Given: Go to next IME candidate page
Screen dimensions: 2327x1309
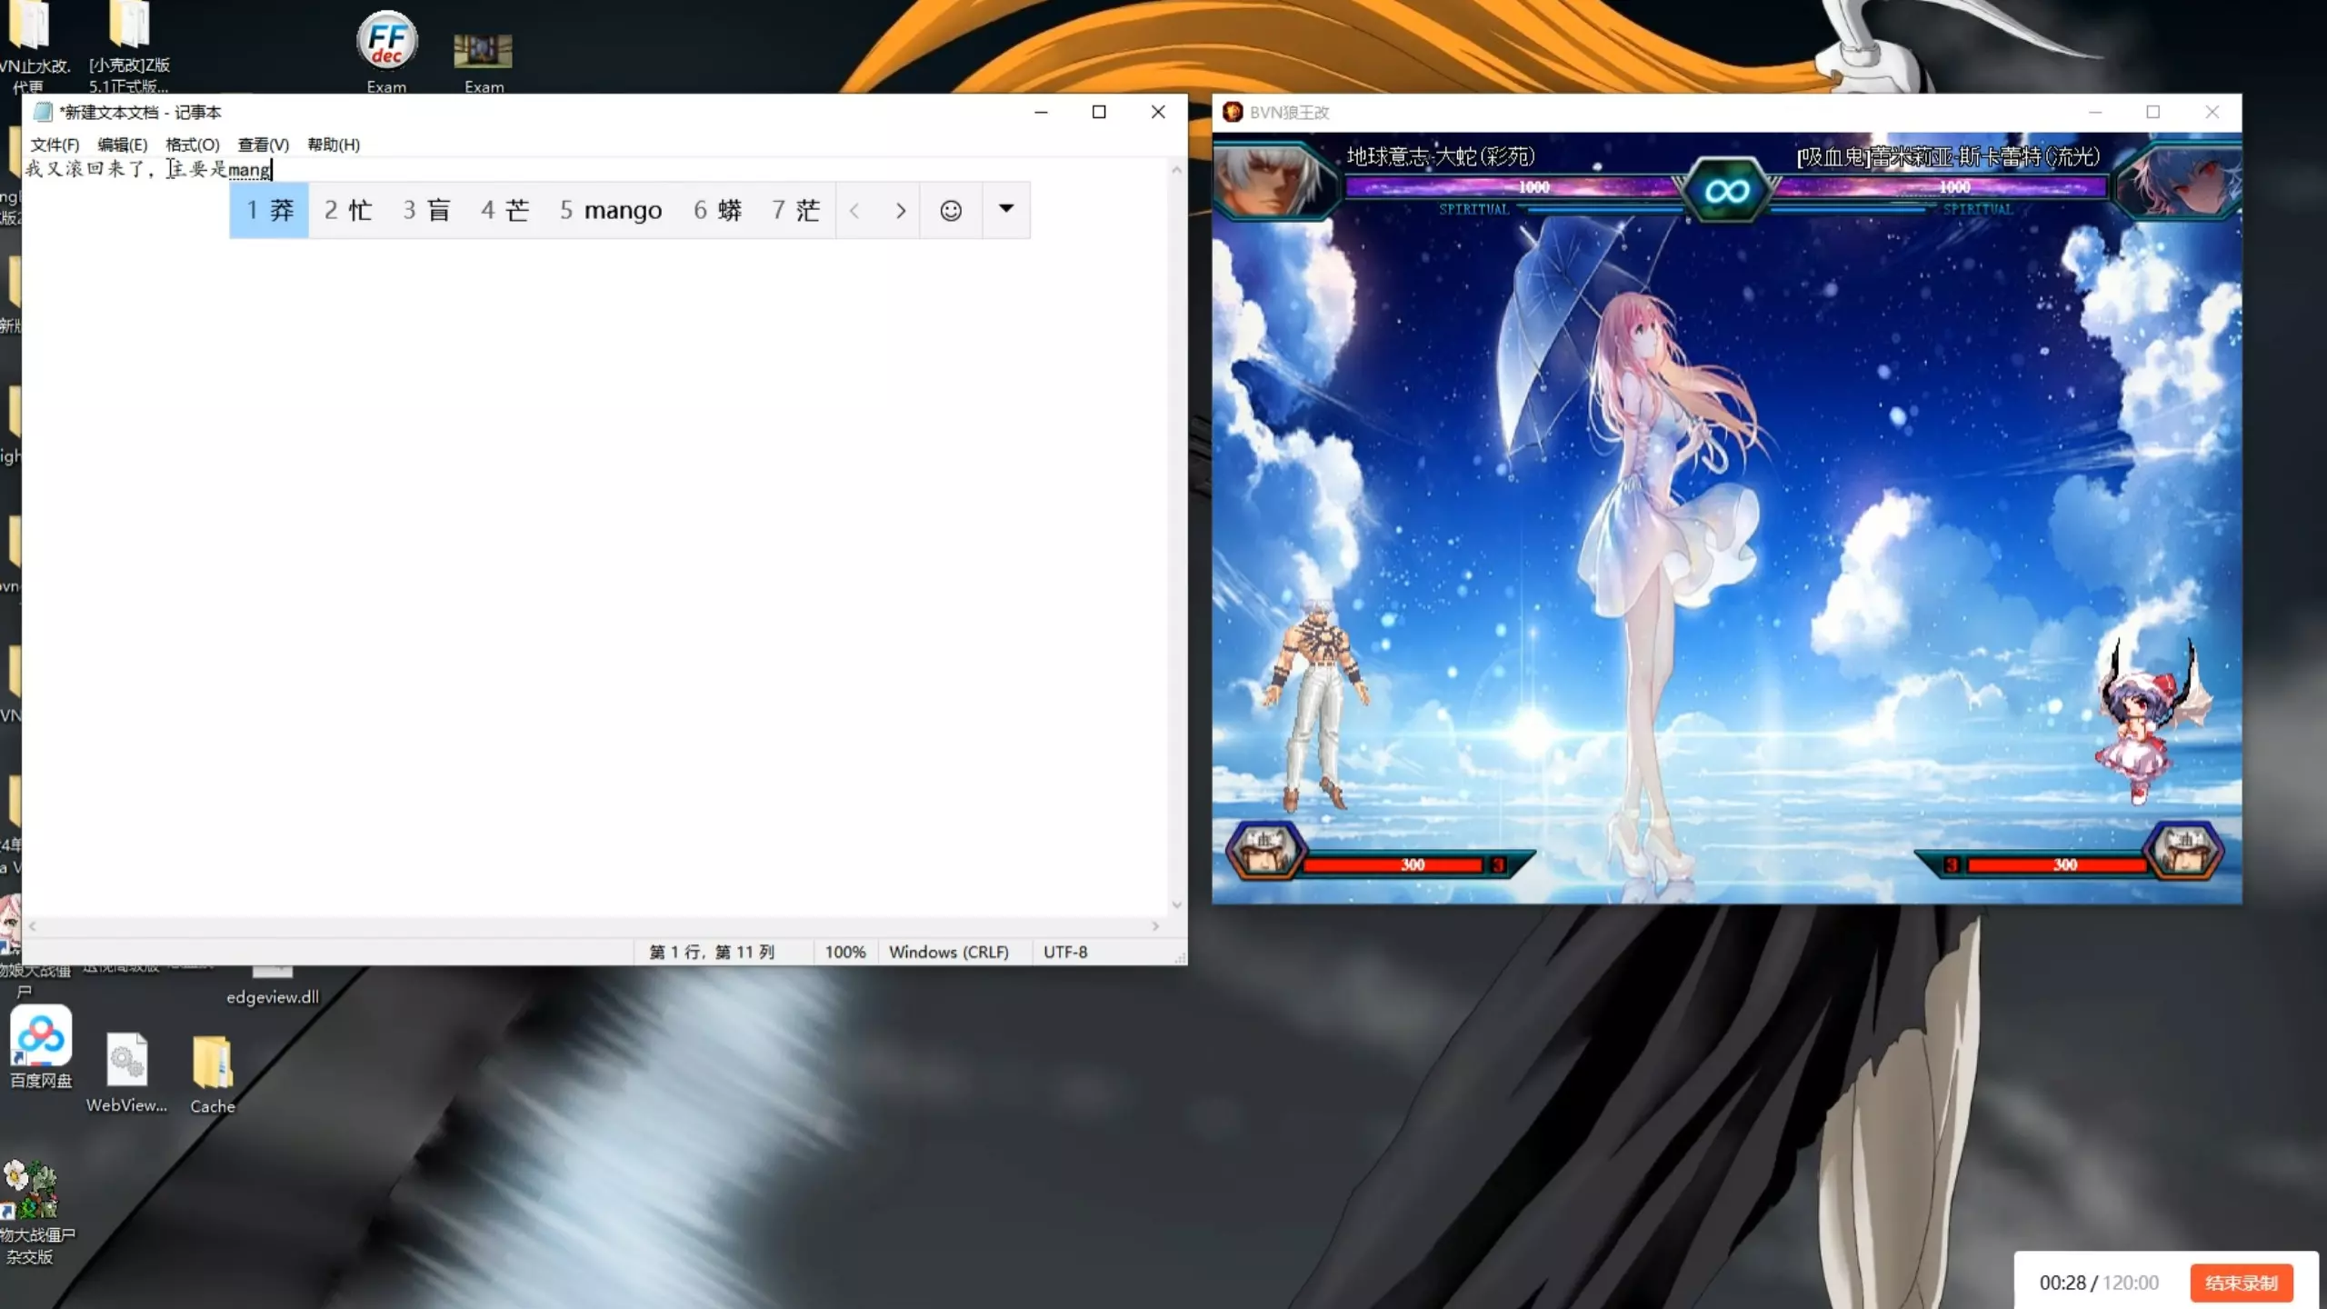Looking at the screenshot, I should coord(900,211).
